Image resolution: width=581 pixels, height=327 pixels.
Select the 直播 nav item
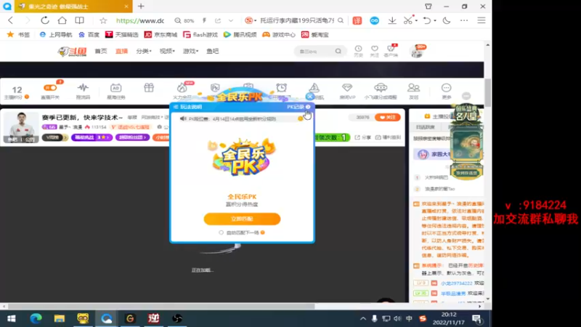point(121,51)
